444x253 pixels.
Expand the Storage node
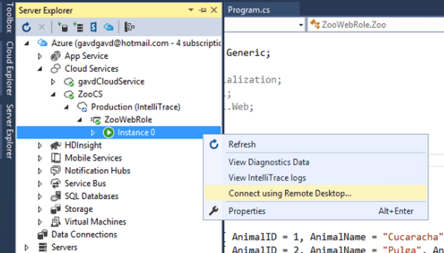(40, 209)
